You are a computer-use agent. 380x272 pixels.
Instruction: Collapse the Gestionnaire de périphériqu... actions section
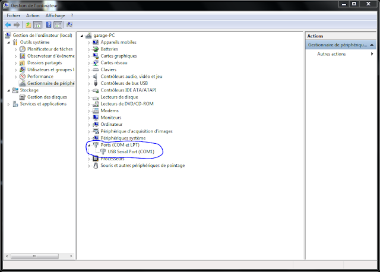point(372,45)
